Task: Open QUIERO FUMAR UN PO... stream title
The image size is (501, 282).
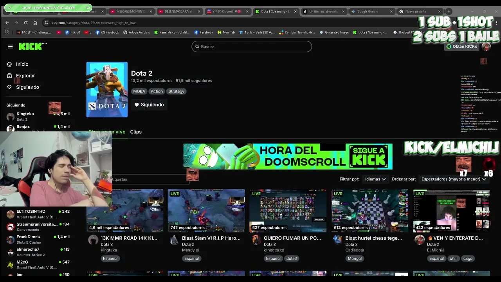Action: [292, 238]
